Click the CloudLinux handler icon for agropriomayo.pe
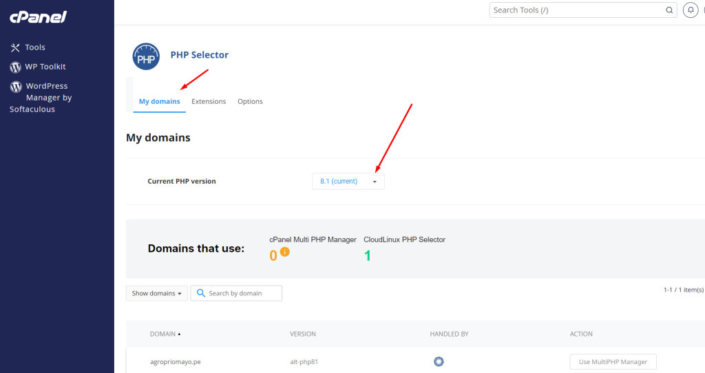 pyautogui.click(x=439, y=361)
